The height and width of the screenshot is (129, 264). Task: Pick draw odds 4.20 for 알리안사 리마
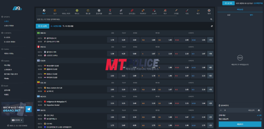123,54
